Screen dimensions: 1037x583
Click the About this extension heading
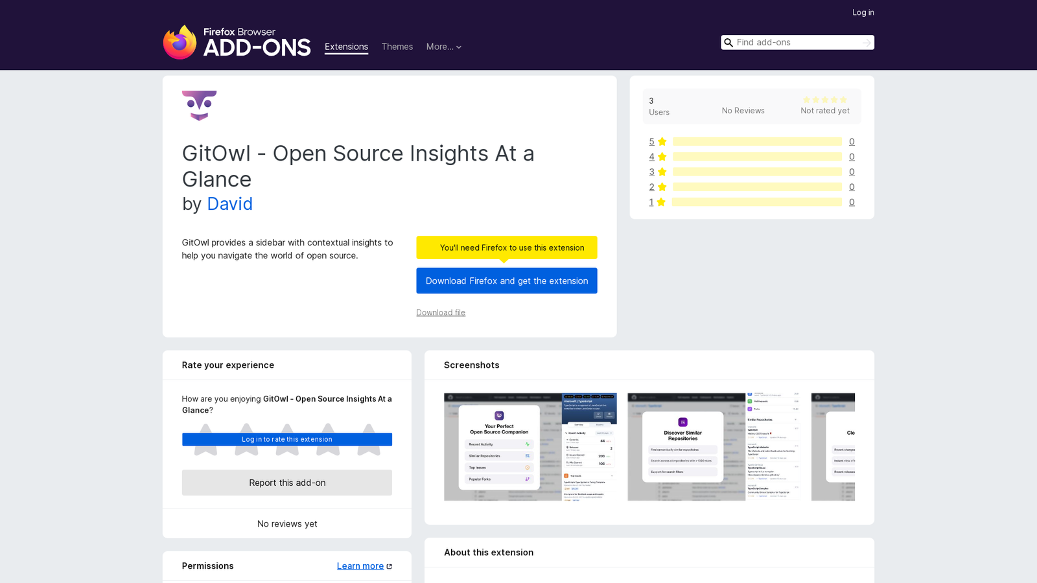coord(489,553)
